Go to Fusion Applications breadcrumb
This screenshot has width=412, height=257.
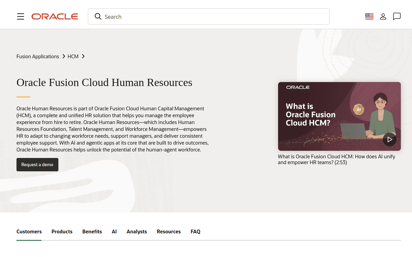38,57
